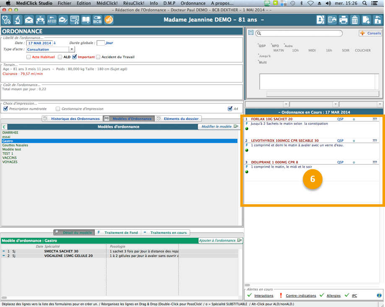Image resolution: width=385 pixels, height=307 pixels.
Task: Click the orange round toolbar icon
Action: point(109,20)
